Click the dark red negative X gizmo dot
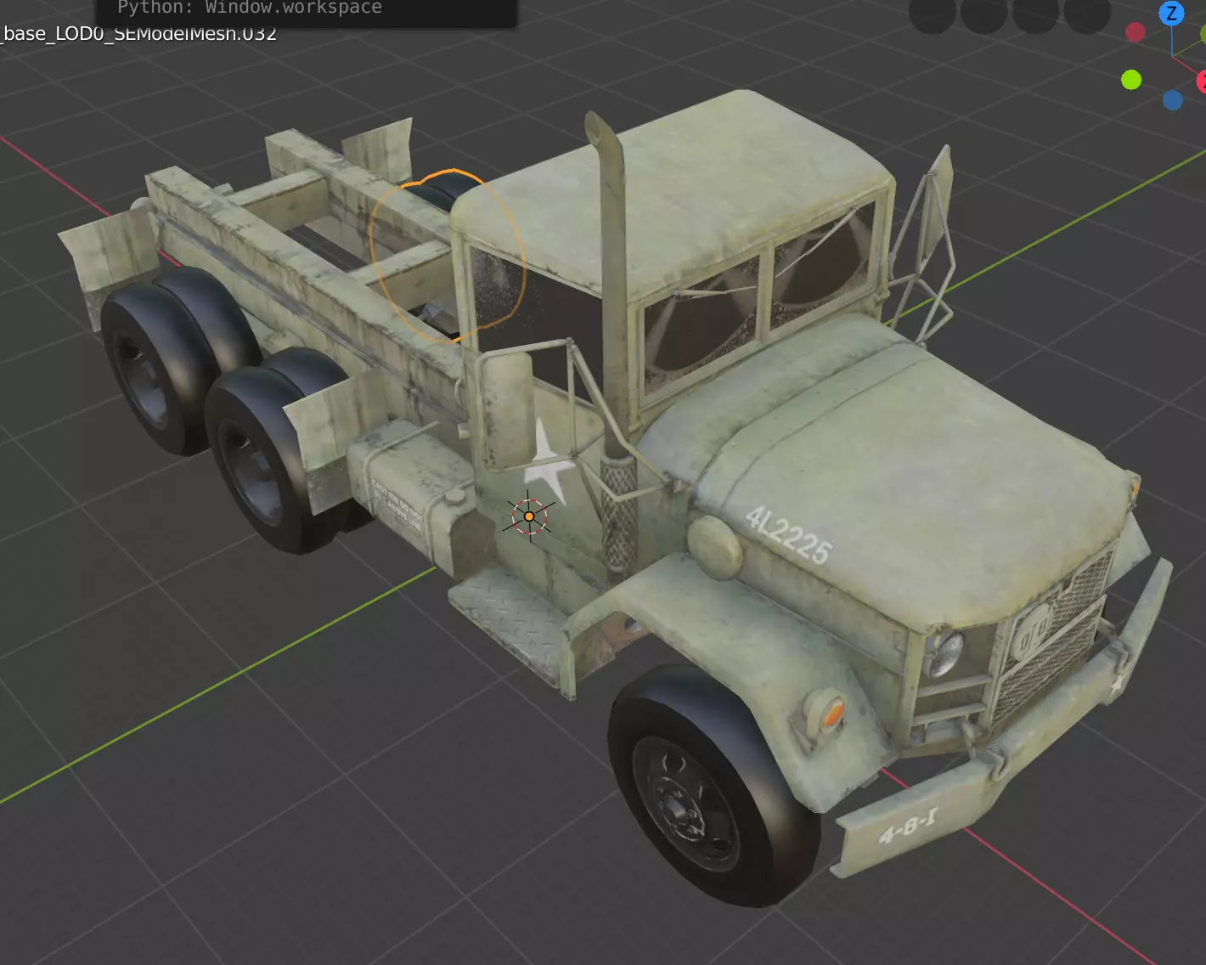 point(1136,32)
